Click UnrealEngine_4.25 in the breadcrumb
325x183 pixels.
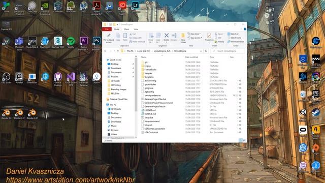tap(162, 51)
